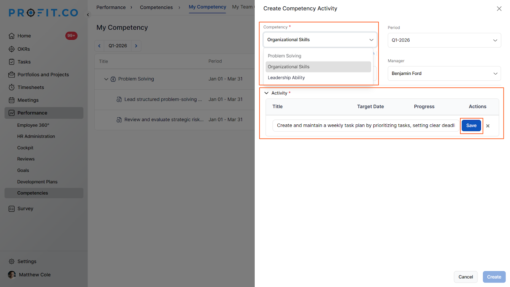Open Timesheets using the stopwatch icon

pyautogui.click(x=11, y=87)
